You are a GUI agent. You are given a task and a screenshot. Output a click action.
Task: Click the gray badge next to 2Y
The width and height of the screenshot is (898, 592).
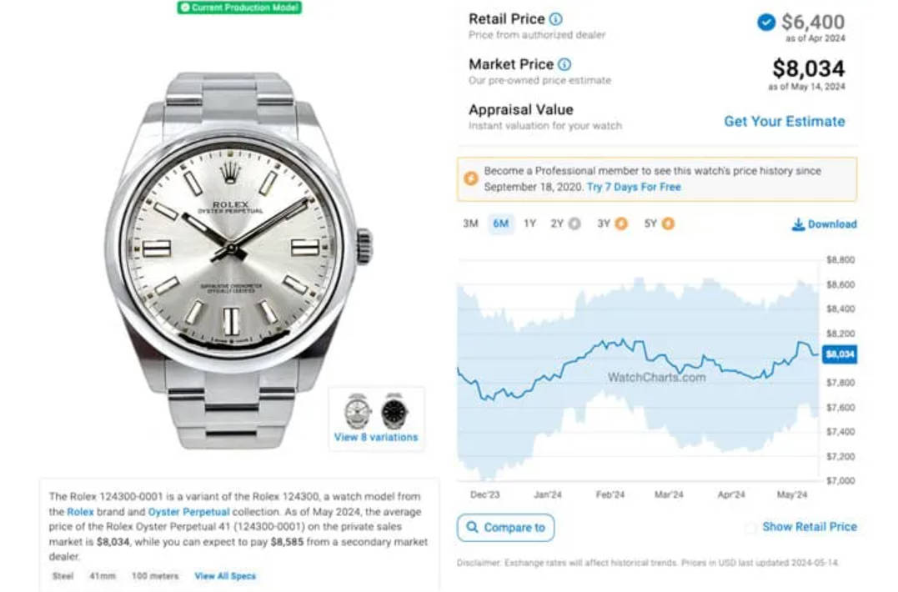pyautogui.click(x=574, y=223)
